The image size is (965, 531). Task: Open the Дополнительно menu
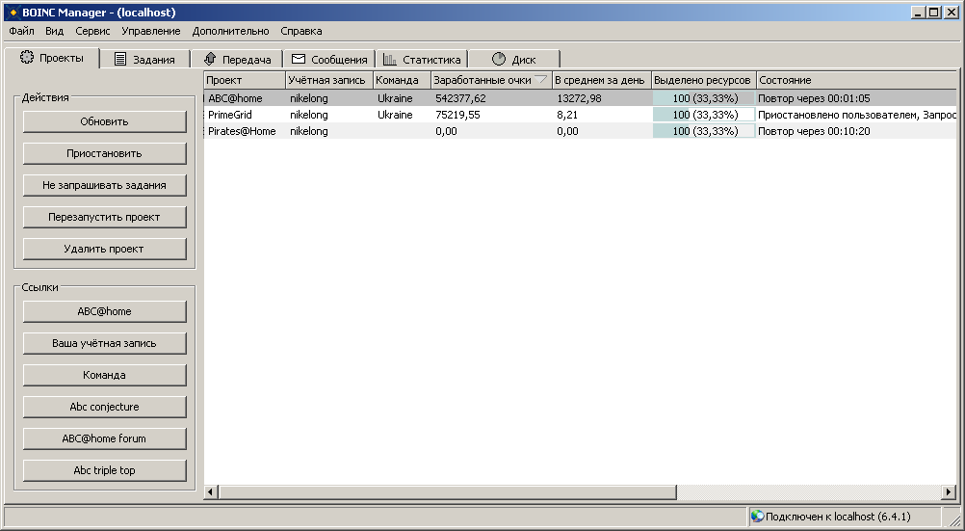pyautogui.click(x=231, y=31)
